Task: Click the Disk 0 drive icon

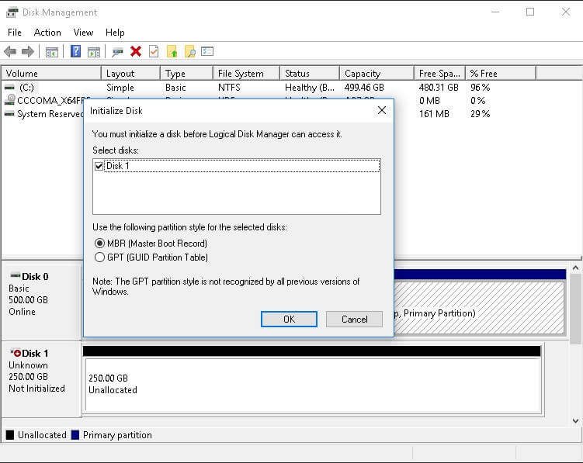Action: 15,275
